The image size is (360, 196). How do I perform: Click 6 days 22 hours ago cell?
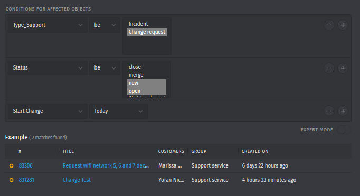point(265,165)
